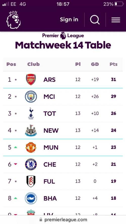This screenshot has width=126, height=224.
Task: Open the hamburger menu icon
Action: coord(116,20)
